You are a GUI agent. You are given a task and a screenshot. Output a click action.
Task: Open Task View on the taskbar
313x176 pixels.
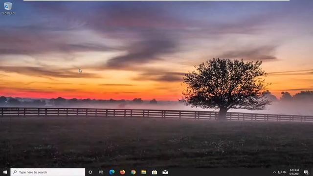(x=101, y=172)
